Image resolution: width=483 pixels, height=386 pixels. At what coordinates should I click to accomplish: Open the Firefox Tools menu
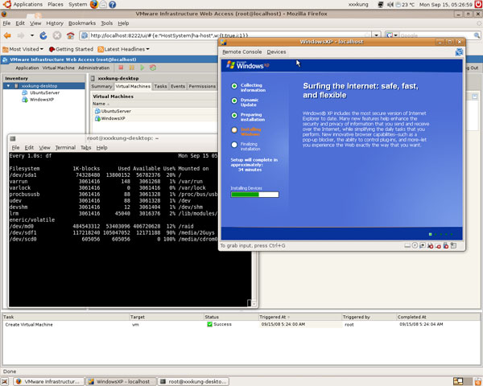[x=106, y=23]
